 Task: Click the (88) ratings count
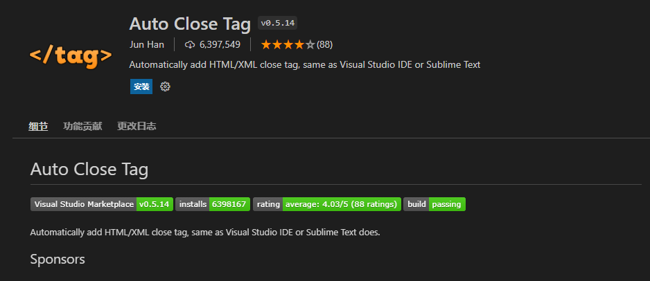pyautogui.click(x=325, y=44)
